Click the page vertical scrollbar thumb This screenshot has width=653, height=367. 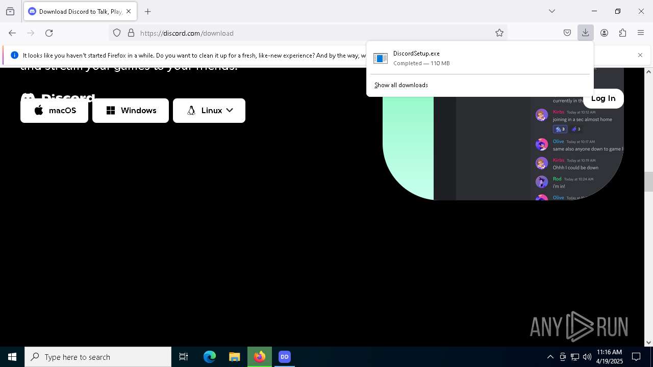pos(648,182)
